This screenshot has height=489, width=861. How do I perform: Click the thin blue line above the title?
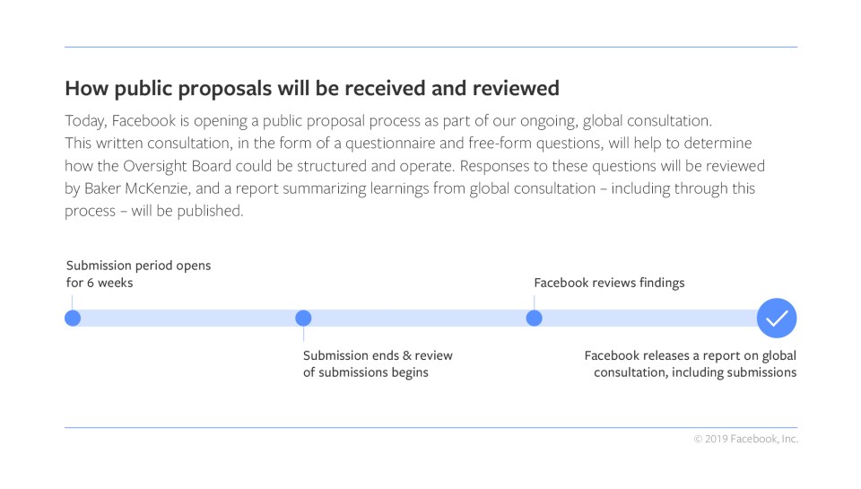[x=430, y=47]
